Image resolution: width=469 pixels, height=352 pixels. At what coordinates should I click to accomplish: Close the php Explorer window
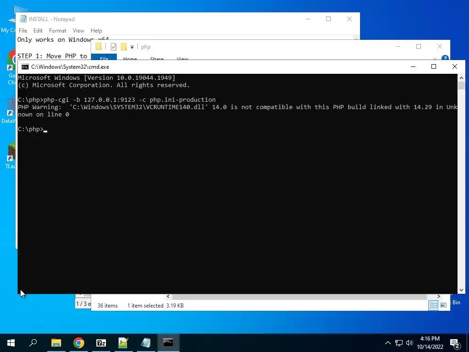tap(439, 46)
